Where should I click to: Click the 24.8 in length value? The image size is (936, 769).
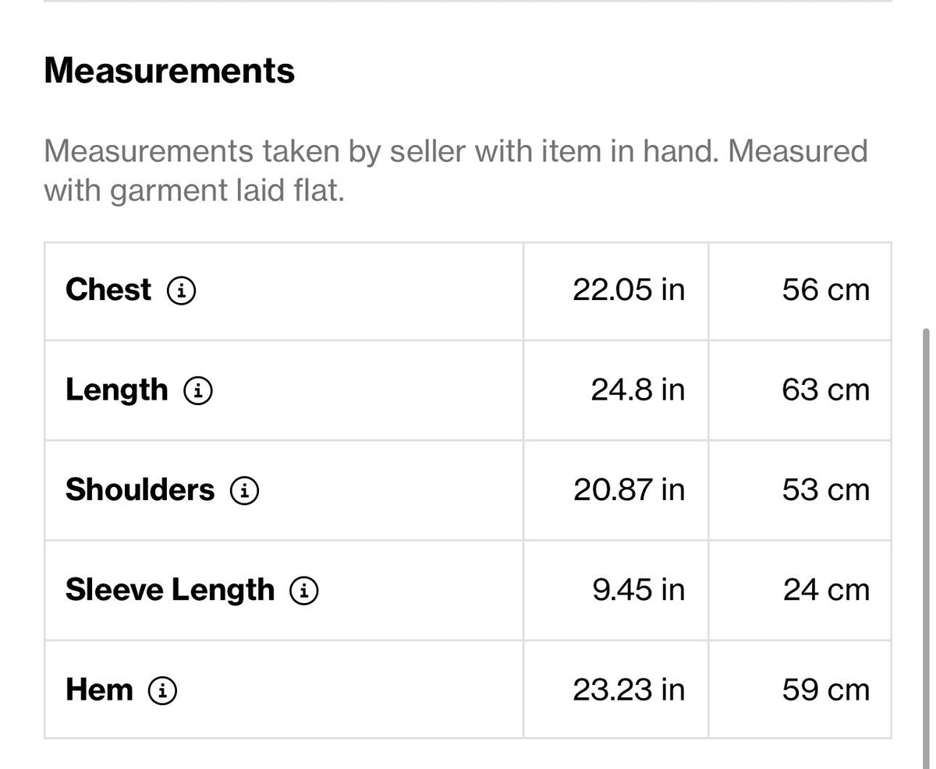[637, 390]
